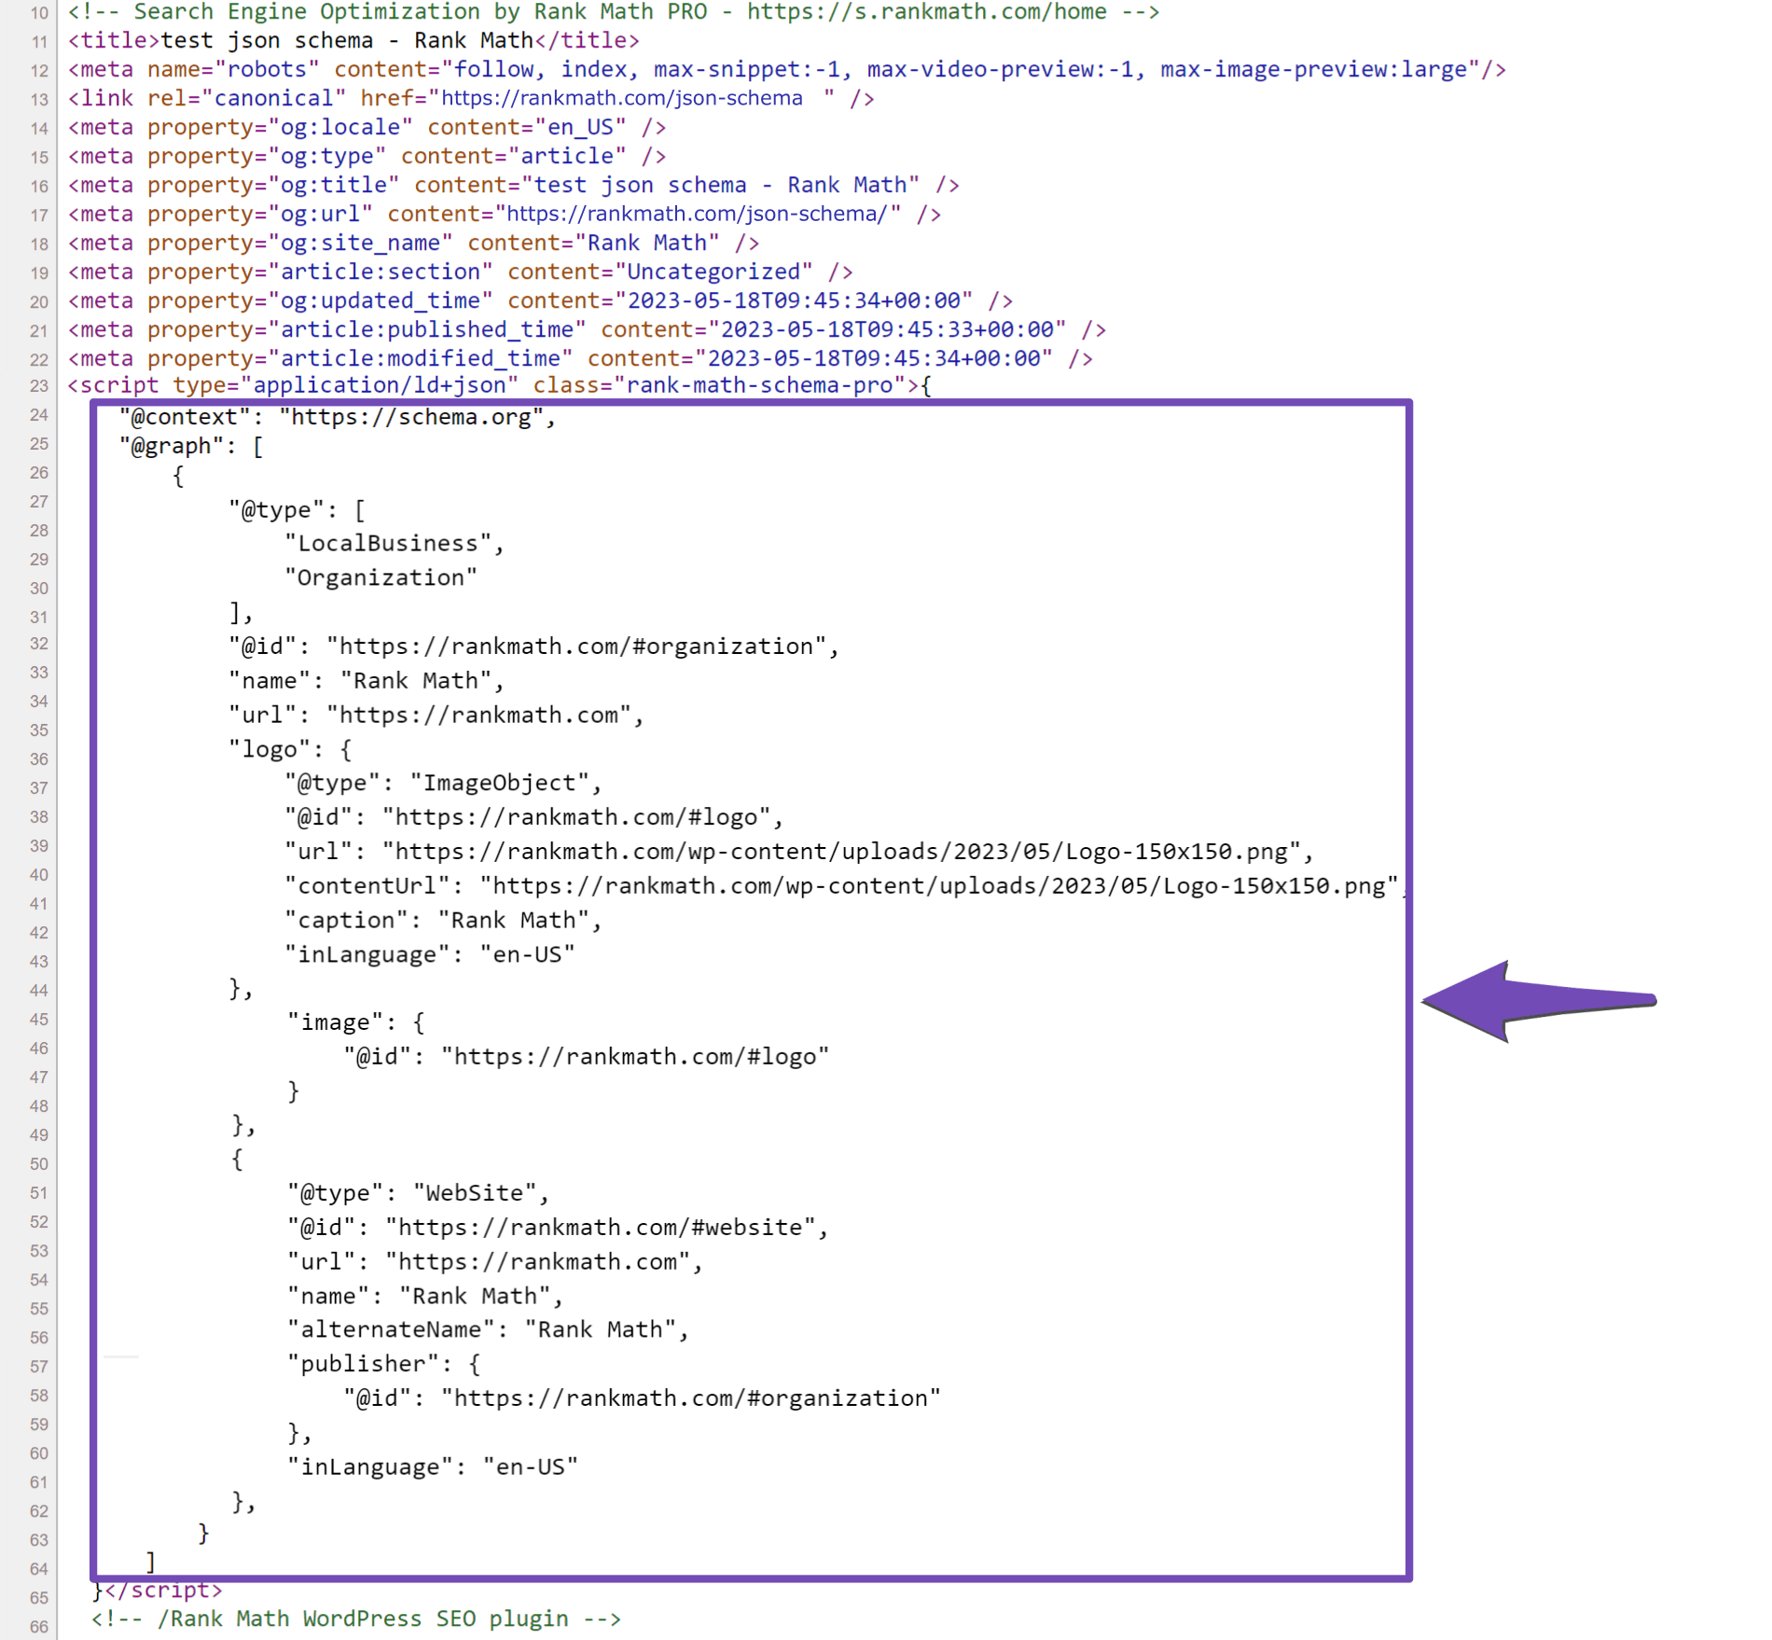This screenshot has height=1640, width=1772.
Task: Click the '@context' schema.org line
Action: click(338, 417)
